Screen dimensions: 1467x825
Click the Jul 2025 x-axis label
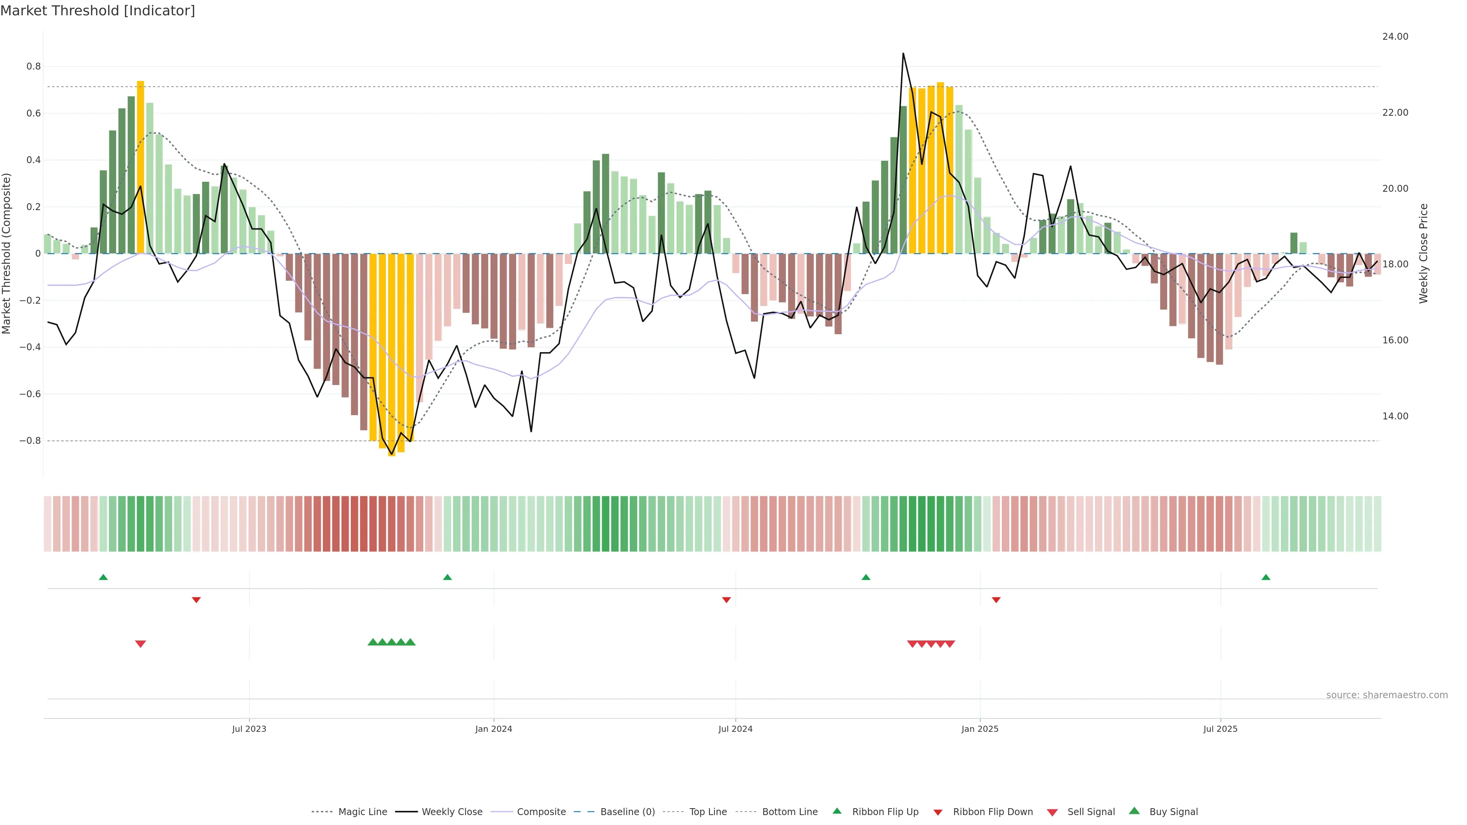tap(1221, 729)
